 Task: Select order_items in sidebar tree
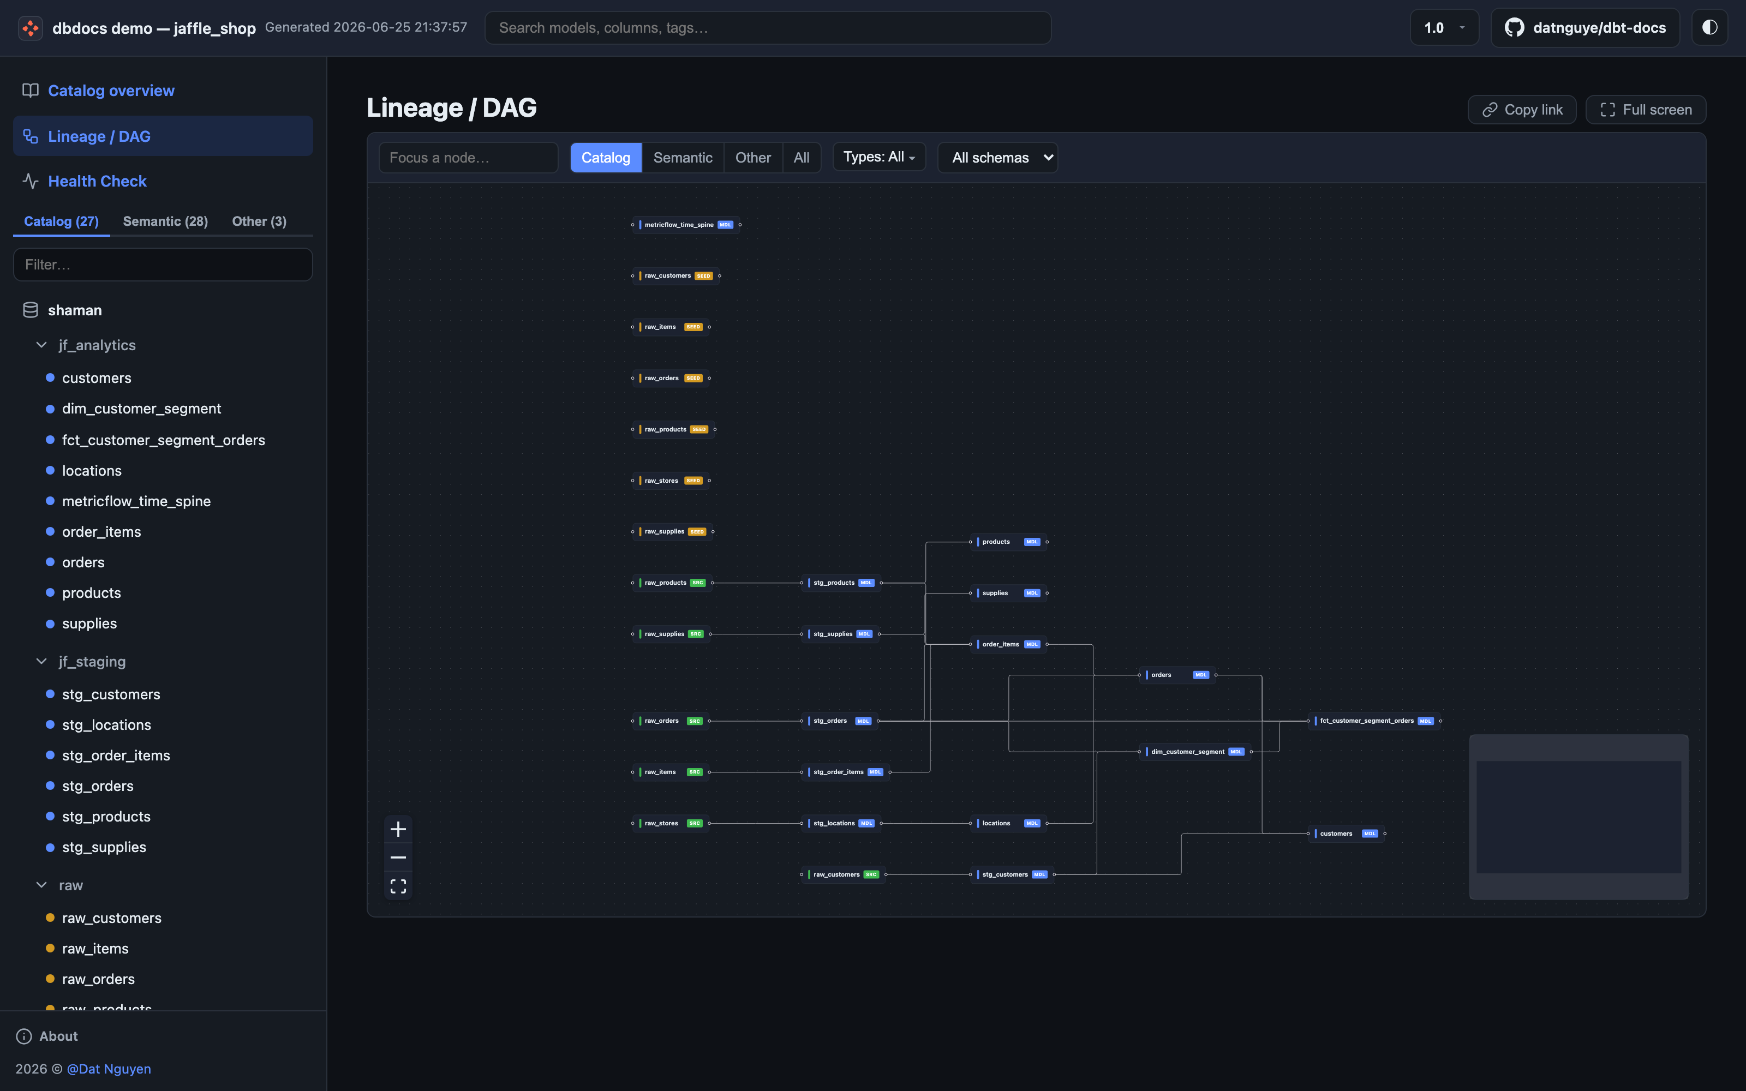[x=101, y=532]
